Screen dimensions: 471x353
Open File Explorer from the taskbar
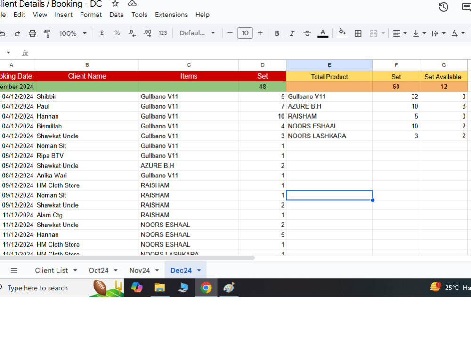click(160, 288)
